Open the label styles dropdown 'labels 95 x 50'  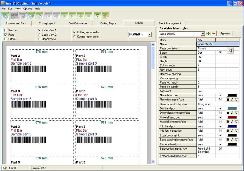tap(203, 34)
